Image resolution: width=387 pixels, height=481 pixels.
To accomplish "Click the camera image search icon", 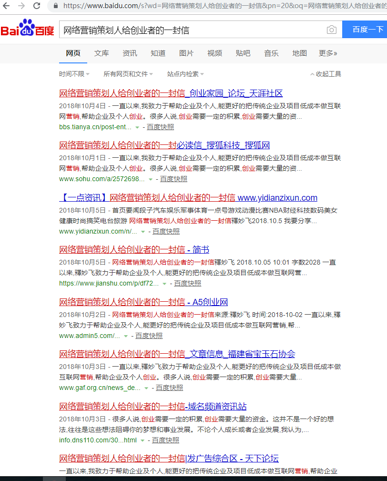I will pyautogui.click(x=331, y=30).
